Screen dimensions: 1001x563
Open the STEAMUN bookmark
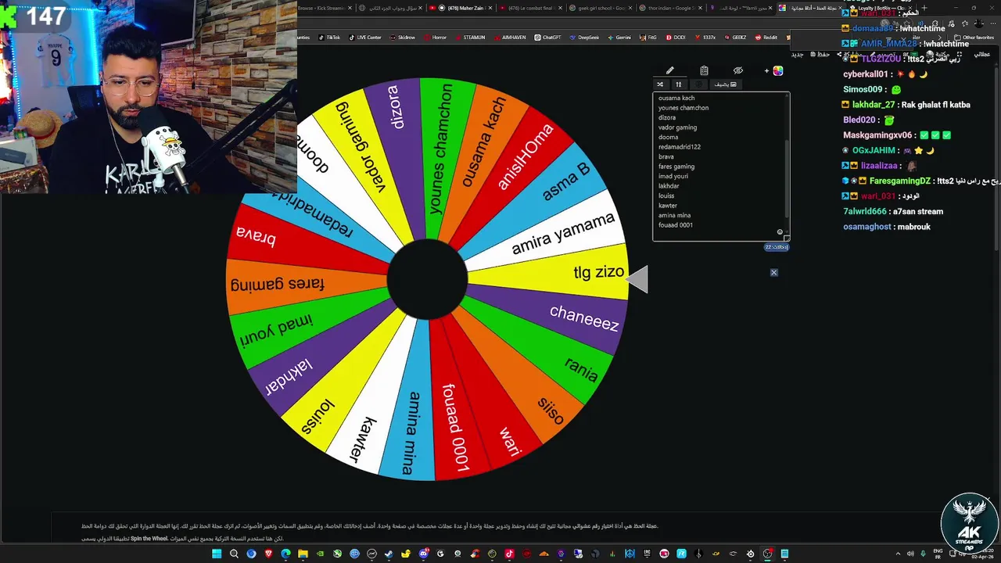pyautogui.click(x=470, y=38)
